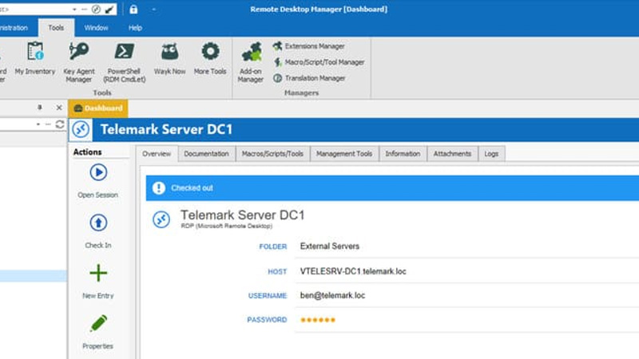Switch to Macros/Scripts/Tools tab
This screenshot has width=639, height=359.
click(x=272, y=154)
